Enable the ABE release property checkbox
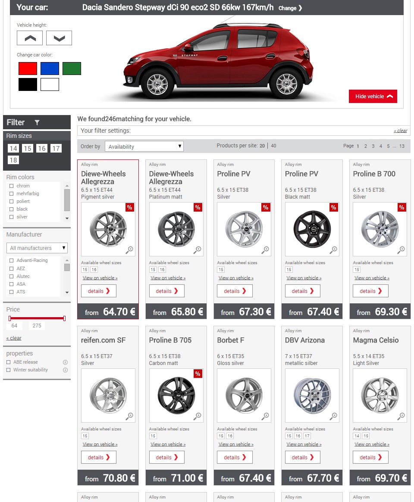Image resolution: width=414 pixels, height=502 pixels. (9, 362)
